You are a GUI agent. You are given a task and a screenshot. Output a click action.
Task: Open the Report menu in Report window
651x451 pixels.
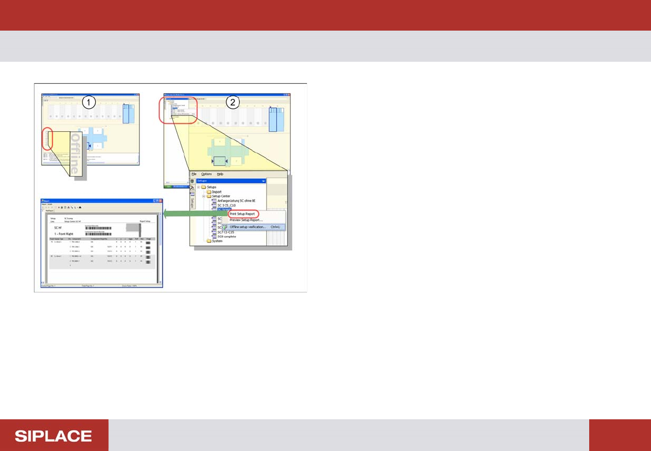(x=44, y=204)
